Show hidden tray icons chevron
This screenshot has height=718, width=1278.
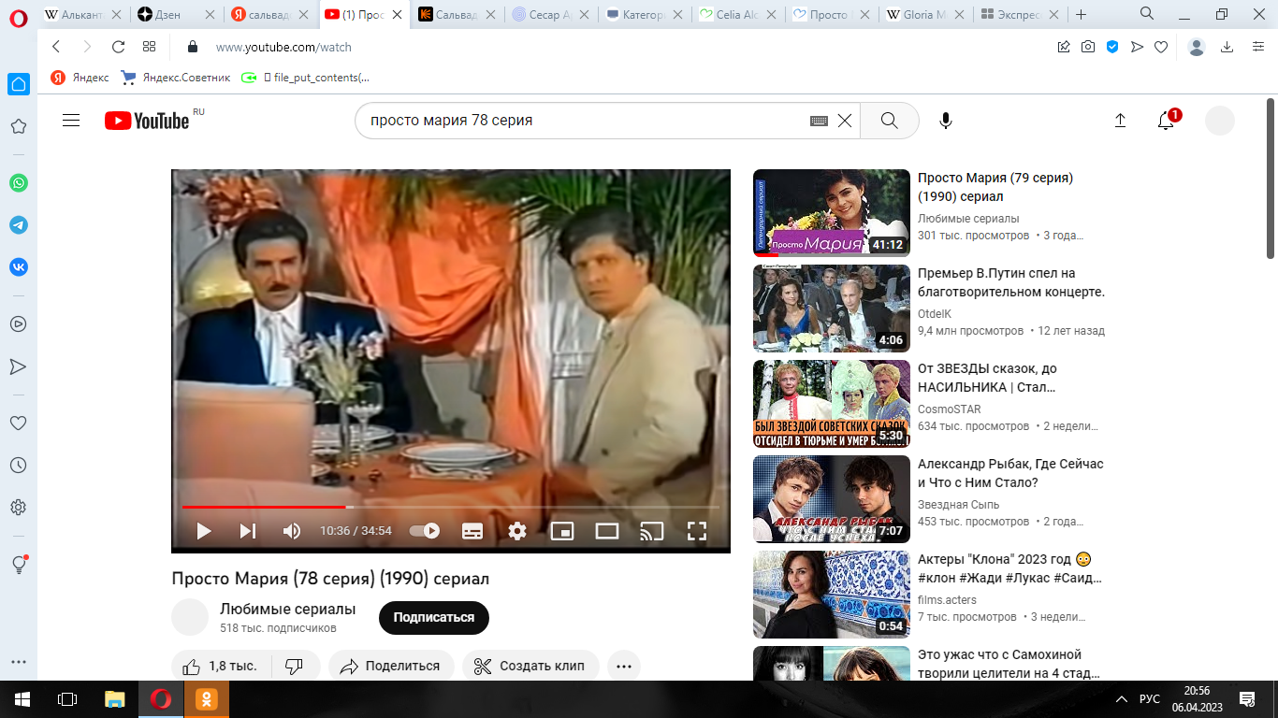[x=1122, y=699]
